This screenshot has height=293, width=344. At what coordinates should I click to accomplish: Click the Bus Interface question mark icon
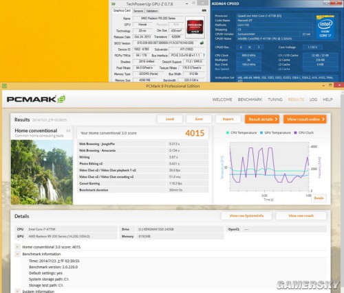[x=204, y=56]
